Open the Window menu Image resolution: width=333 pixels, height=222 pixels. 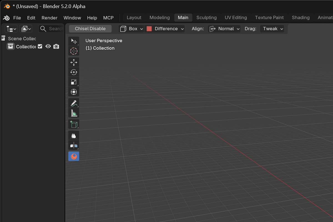[72, 18]
